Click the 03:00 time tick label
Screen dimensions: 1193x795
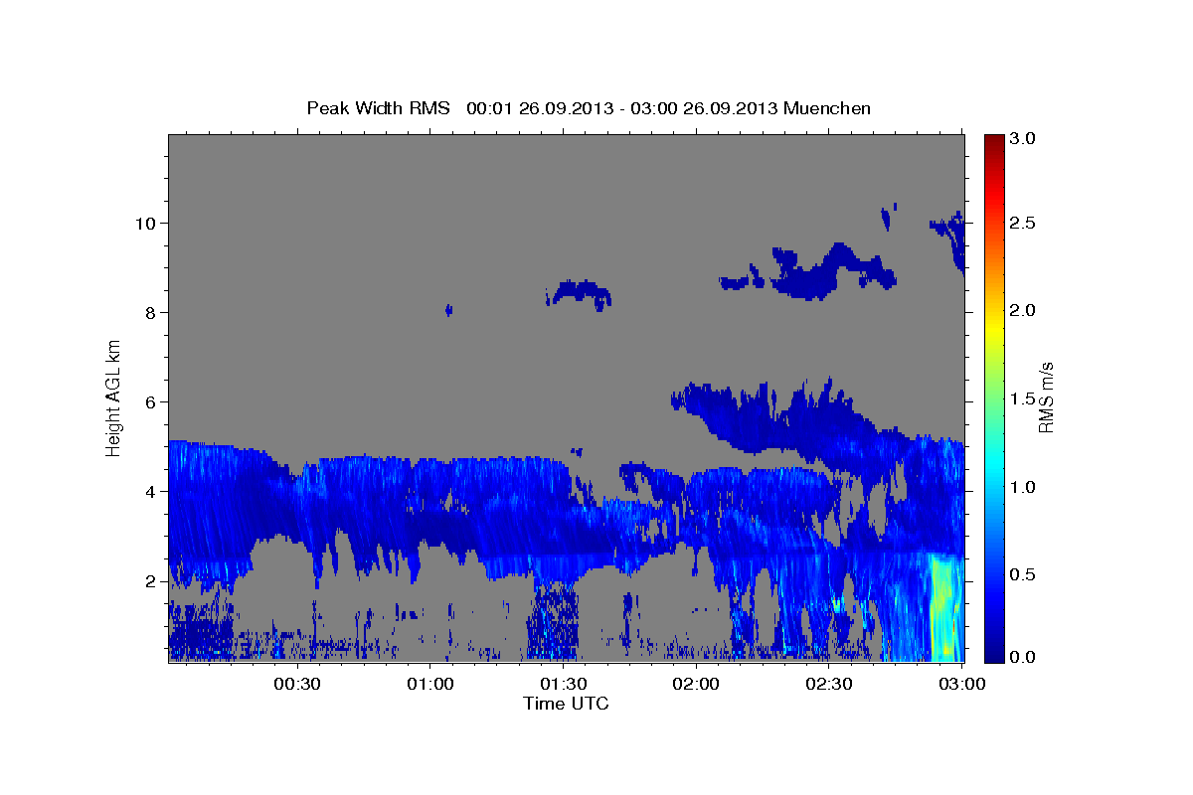click(x=962, y=684)
